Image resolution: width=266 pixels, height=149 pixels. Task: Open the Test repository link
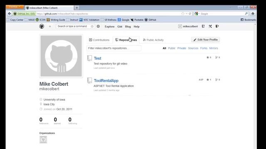[98, 58]
